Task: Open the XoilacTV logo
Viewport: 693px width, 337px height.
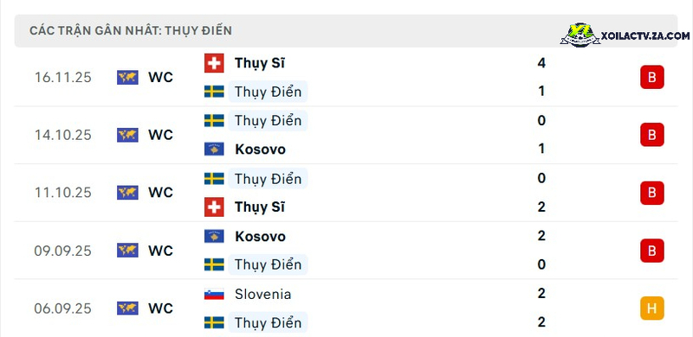Action: [625, 35]
